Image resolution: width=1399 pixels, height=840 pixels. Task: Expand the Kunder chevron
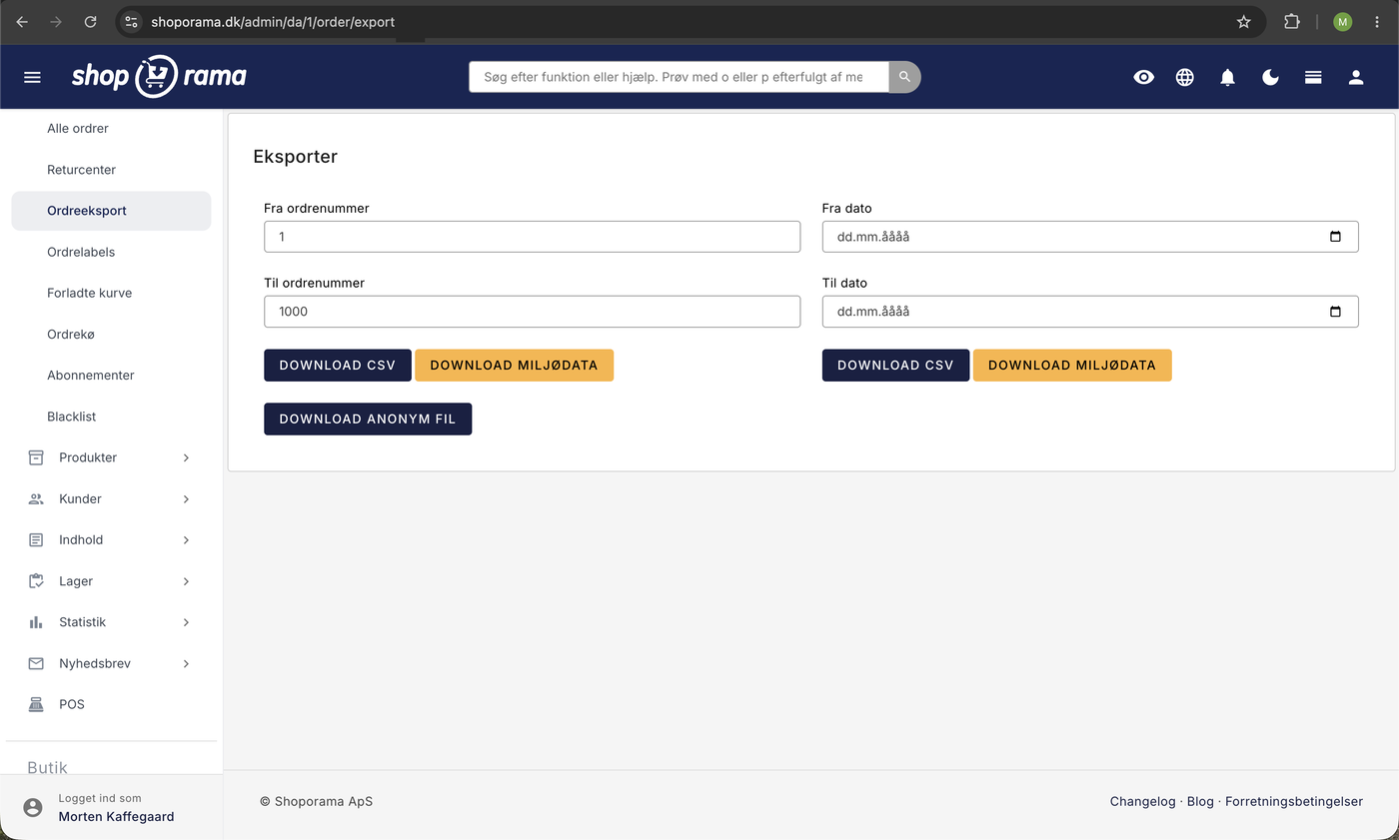coord(186,498)
